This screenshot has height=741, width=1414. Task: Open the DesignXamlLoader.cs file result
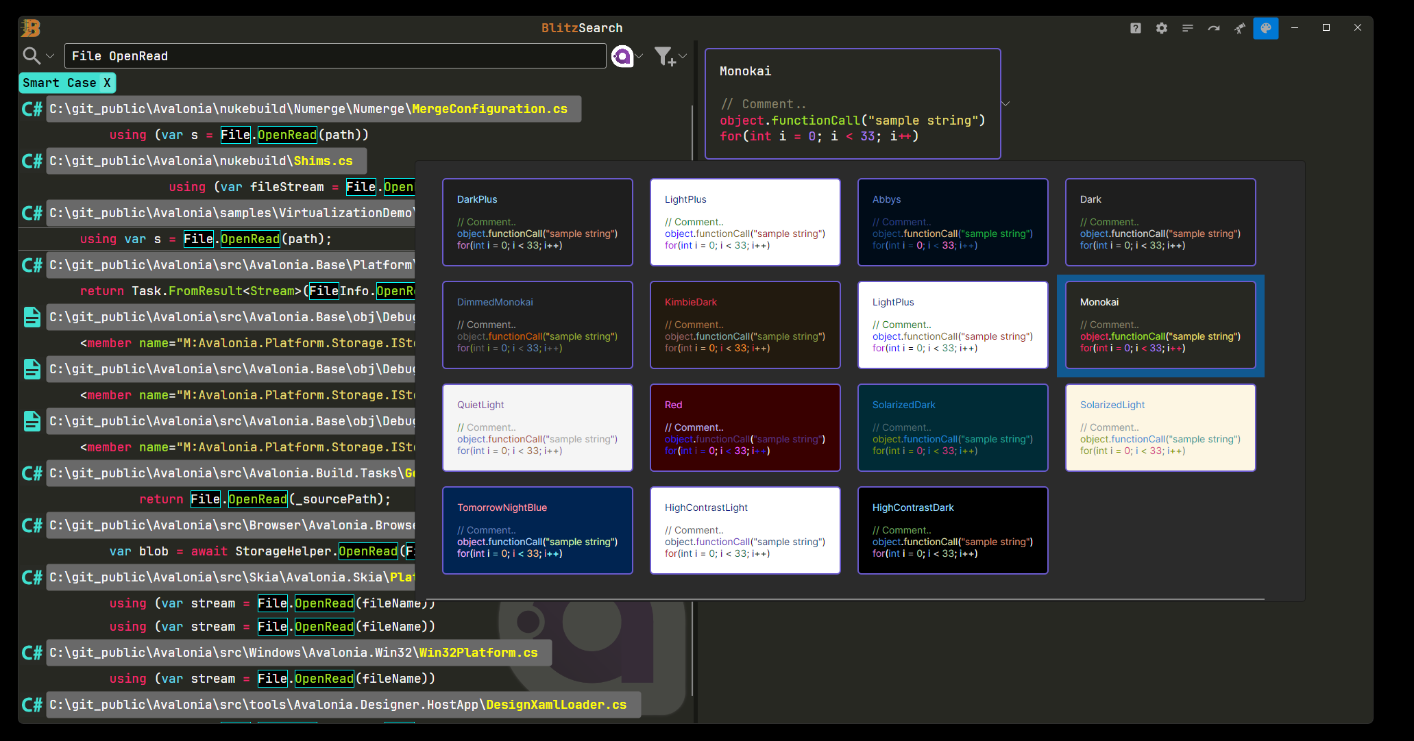pyautogui.click(x=343, y=705)
